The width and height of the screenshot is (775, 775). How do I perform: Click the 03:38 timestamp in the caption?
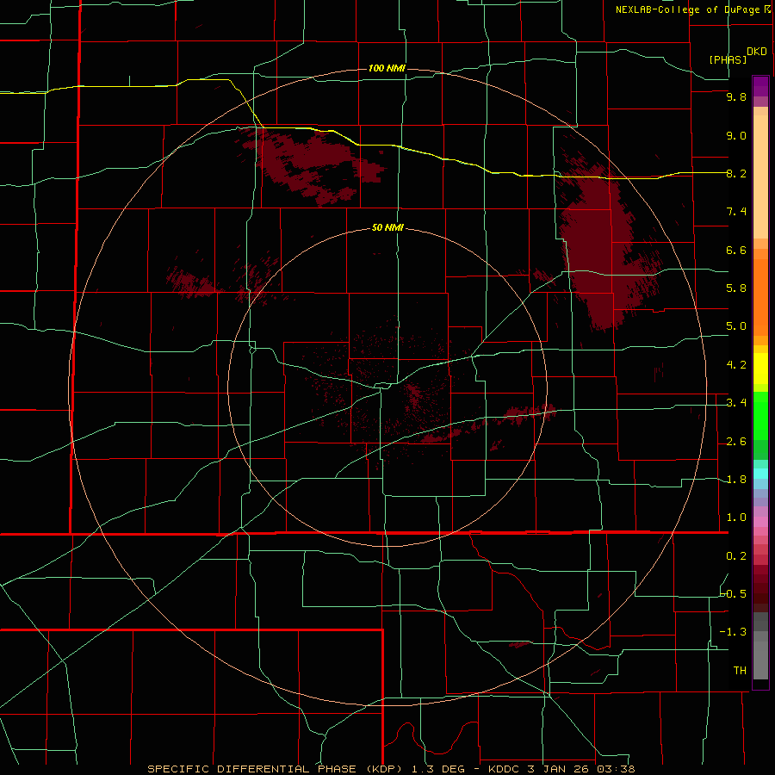click(615, 769)
